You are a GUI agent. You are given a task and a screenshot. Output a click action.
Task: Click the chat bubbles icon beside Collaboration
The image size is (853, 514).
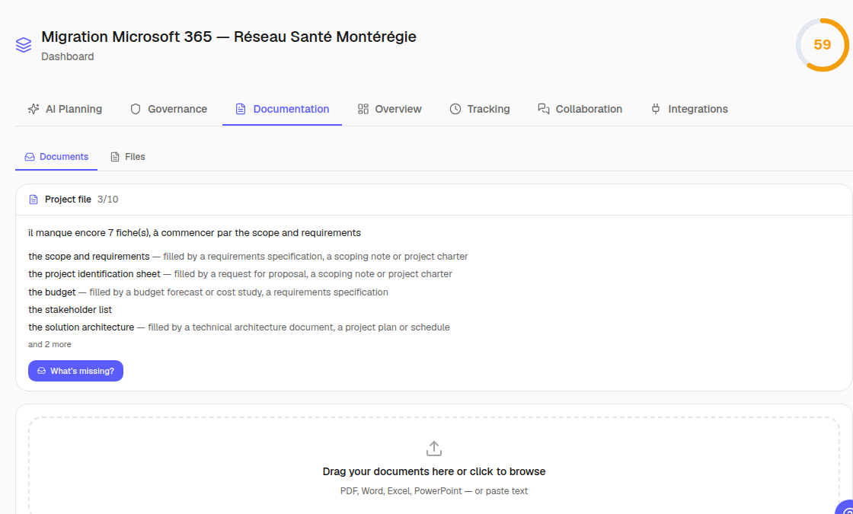pyautogui.click(x=544, y=109)
